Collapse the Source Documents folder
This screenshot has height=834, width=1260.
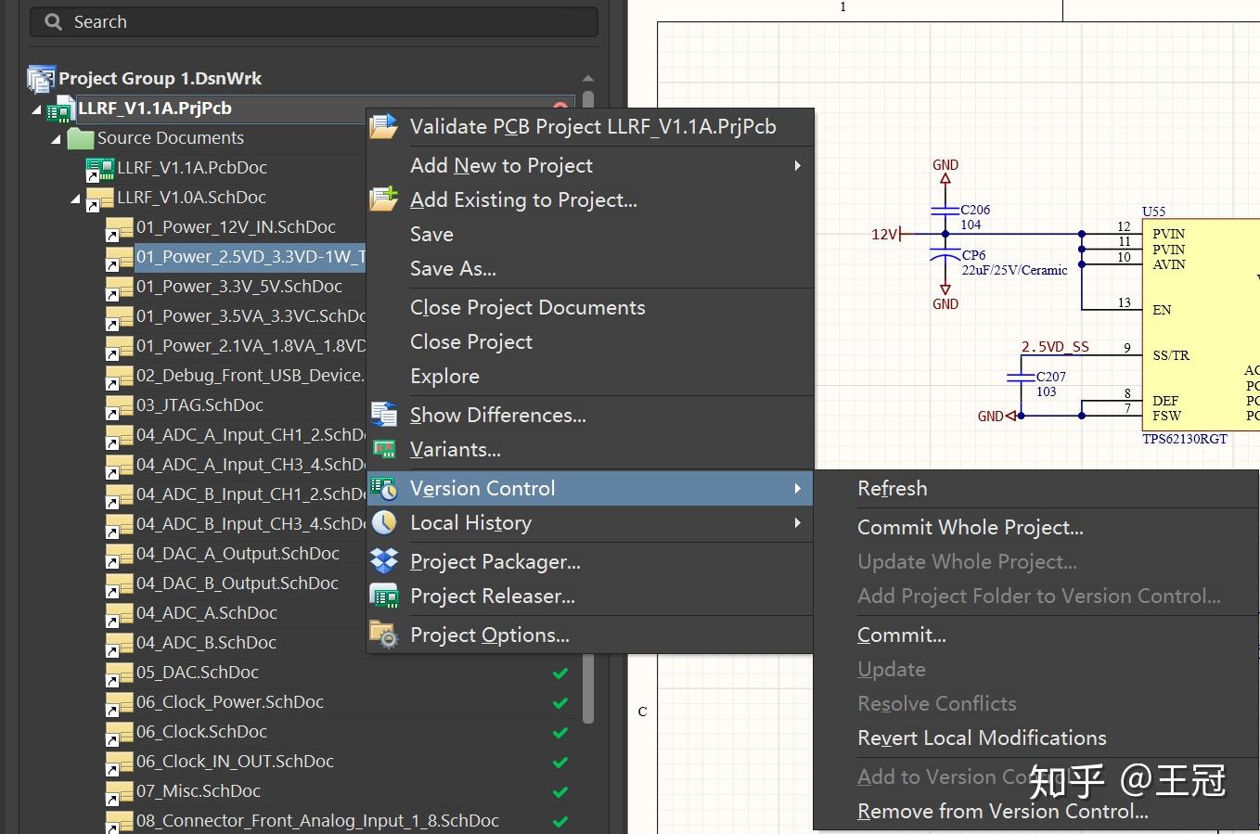click(57, 139)
